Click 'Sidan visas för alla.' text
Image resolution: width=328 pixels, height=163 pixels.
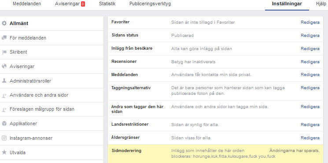(192, 138)
